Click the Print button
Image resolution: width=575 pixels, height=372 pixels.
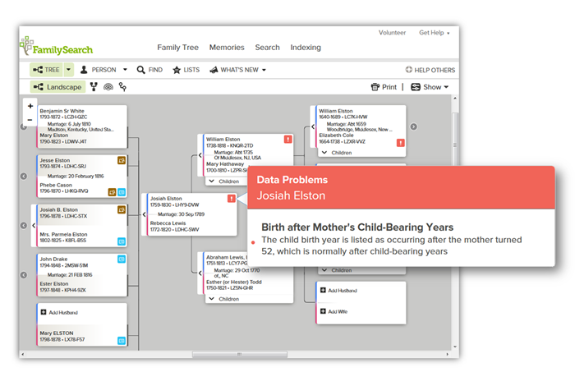click(384, 87)
